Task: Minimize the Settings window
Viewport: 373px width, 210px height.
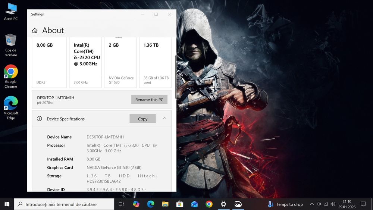Action: tap(143, 14)
